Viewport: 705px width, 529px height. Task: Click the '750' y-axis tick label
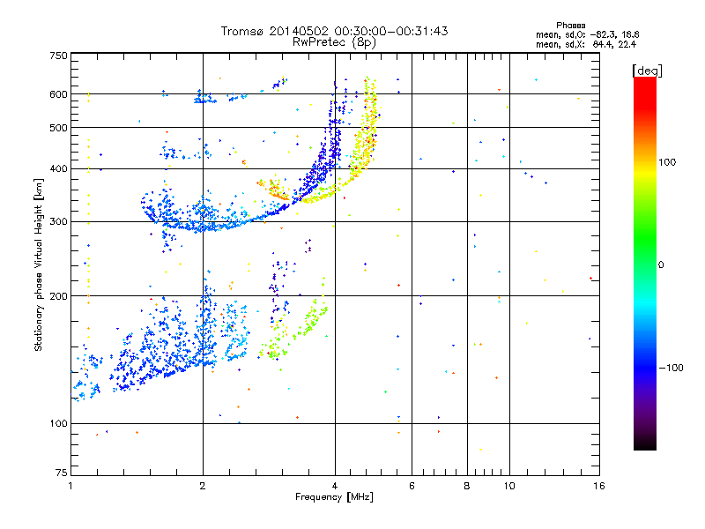click(58, 56)
